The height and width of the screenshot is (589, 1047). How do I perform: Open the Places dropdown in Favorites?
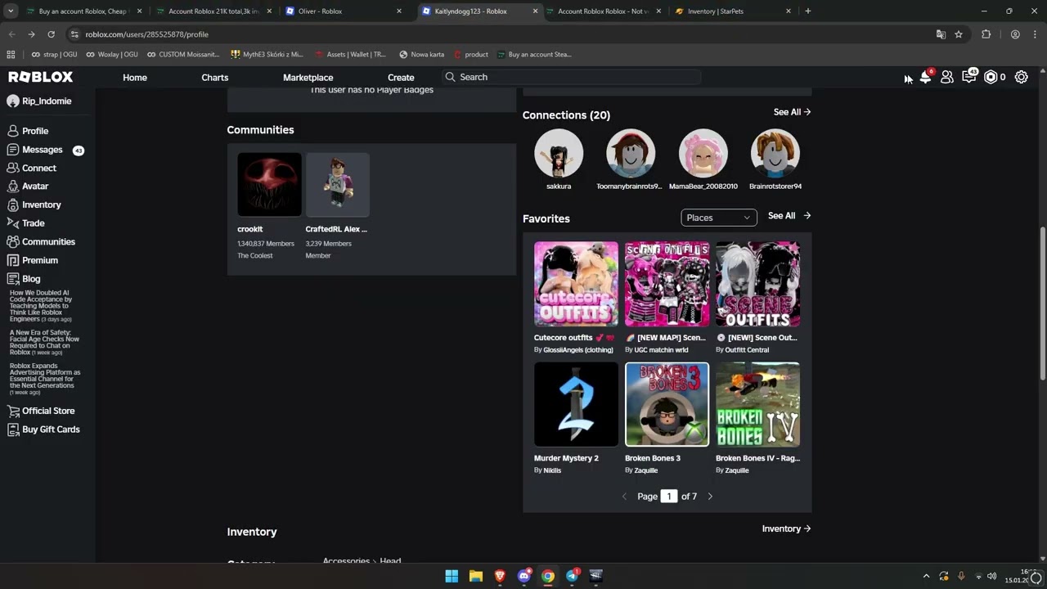click(718, 218)
